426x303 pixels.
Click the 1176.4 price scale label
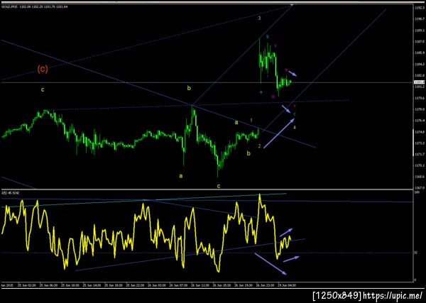[418, 121]
